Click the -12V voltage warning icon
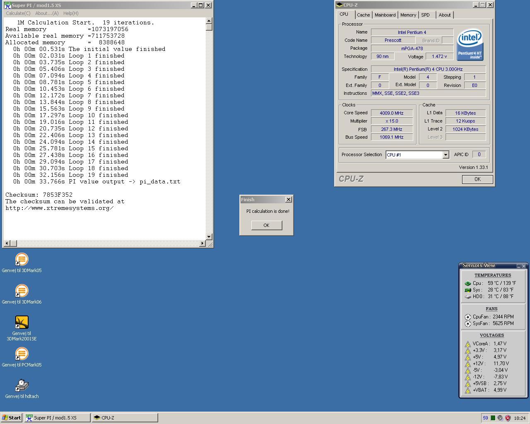 (x=467, y=377)
